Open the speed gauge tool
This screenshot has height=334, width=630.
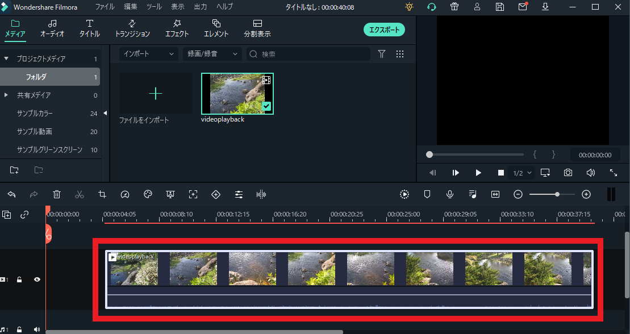pyautogui.click(x=125, y=194)
